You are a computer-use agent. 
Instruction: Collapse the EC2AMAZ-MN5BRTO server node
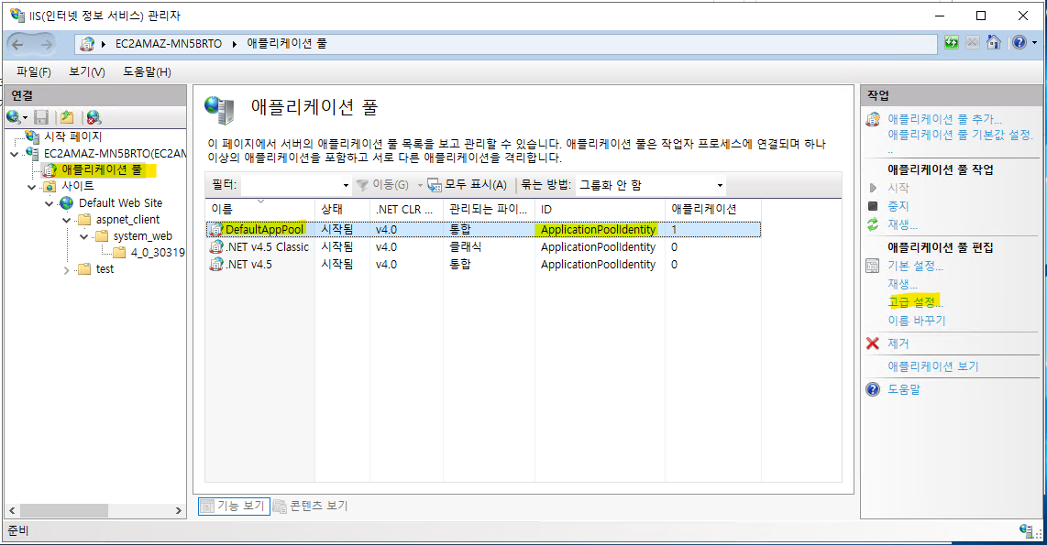[x=15, y=154]
